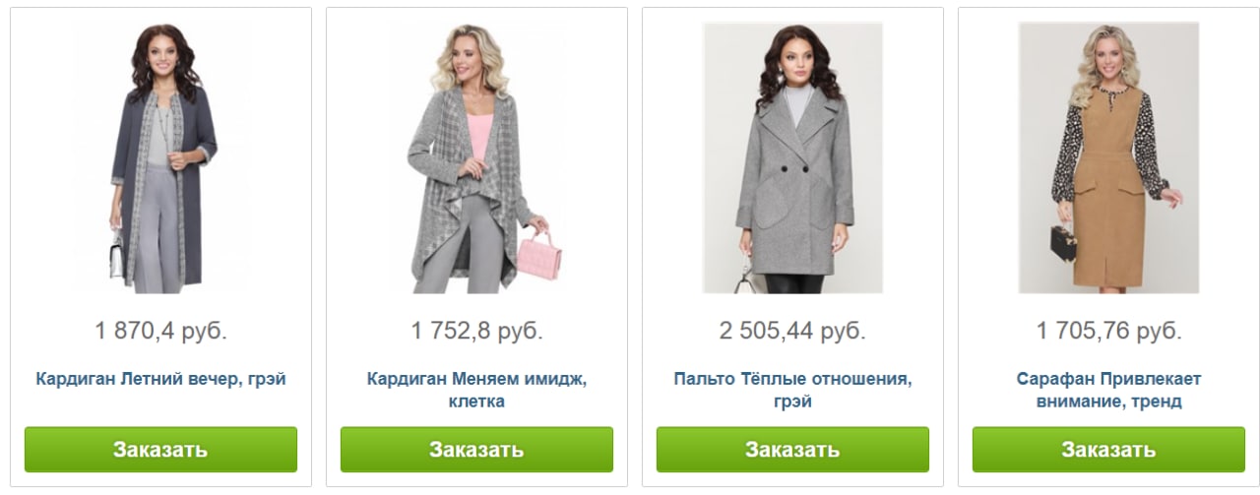This screenshot has width=1260, height=495.
Task: Click the 1 705,76 руб. price label
Action: click(1108, 331)
